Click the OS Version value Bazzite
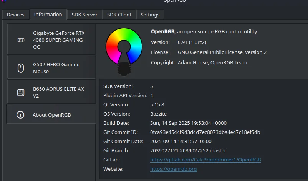The width and height of the screenshot is (308, 181). [x=158, y=114]
